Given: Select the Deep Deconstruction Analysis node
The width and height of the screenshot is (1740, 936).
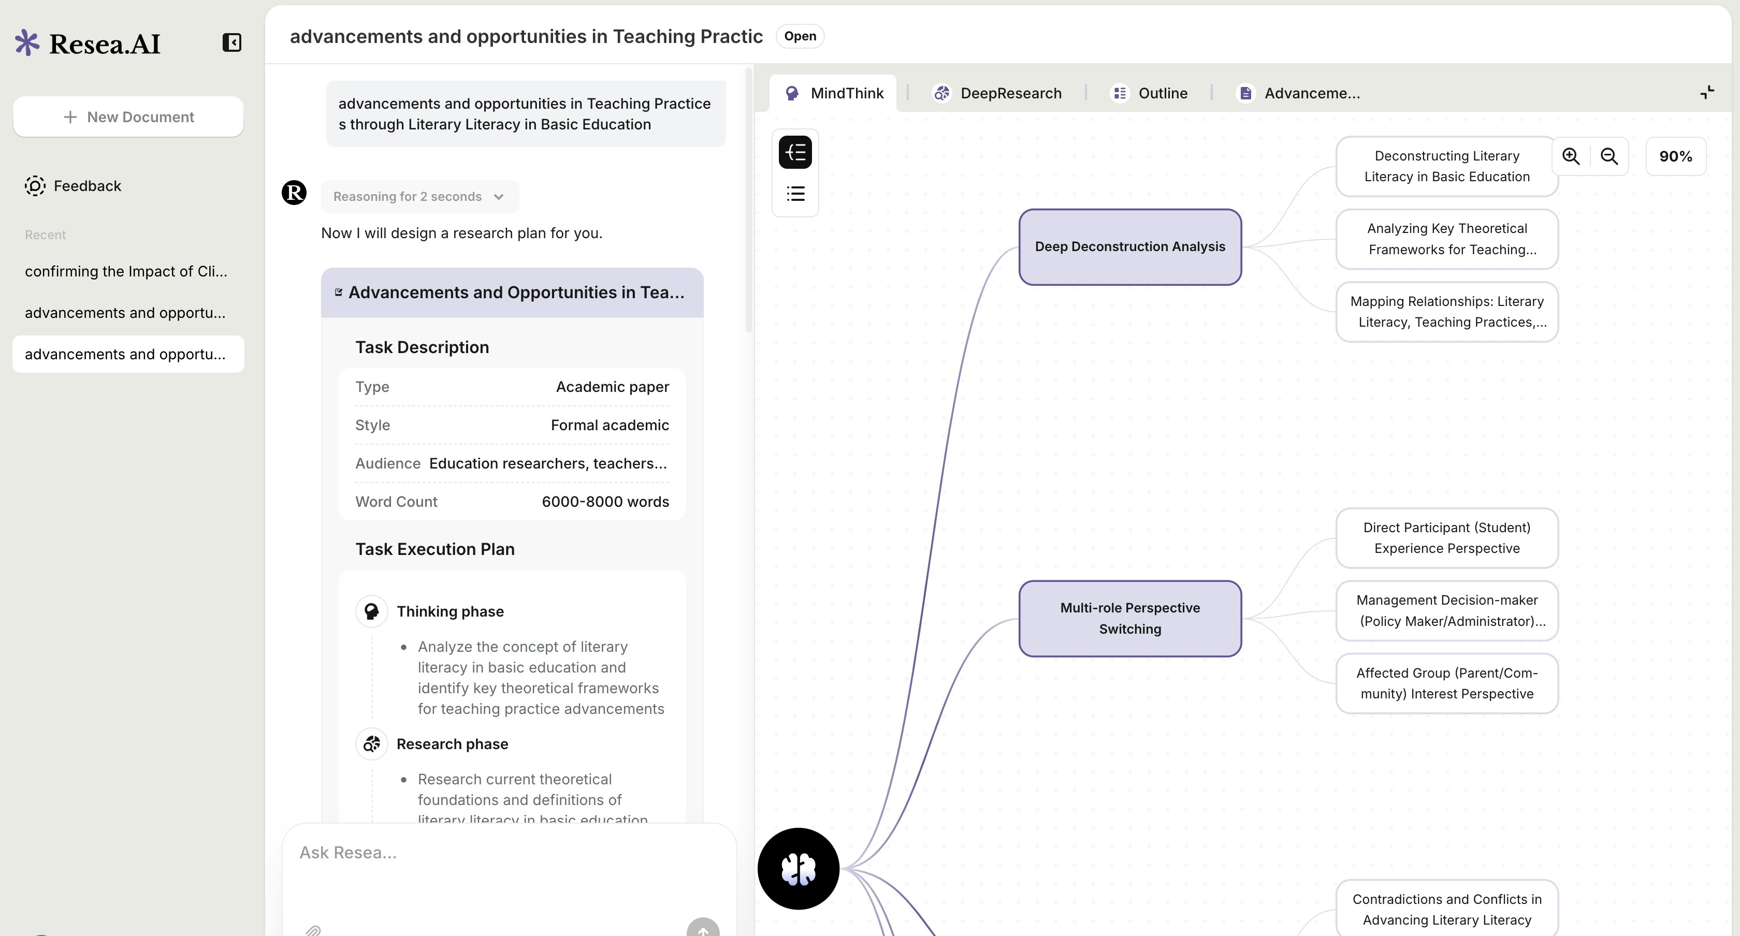Looking at the screenshot, I should (x=1130, y=247).
